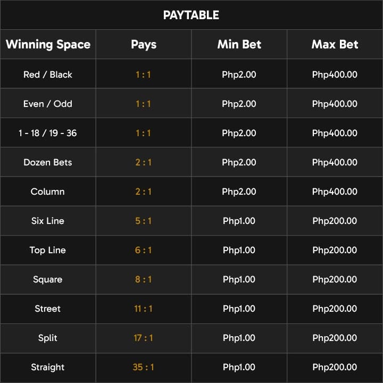Click the Dozen Bets row label
This screenshot has width=383, height=383.
click(x=48, y=162)
